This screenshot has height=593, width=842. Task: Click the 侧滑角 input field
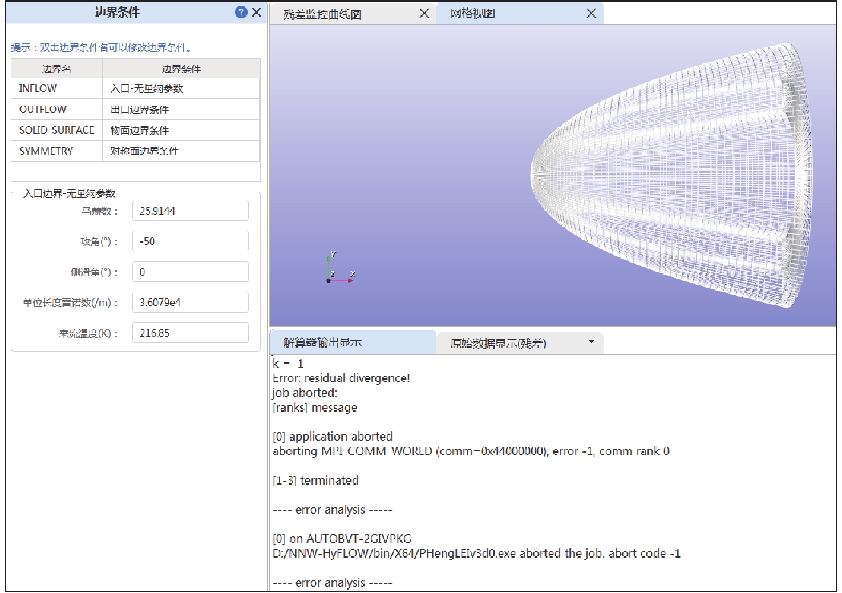190,272
